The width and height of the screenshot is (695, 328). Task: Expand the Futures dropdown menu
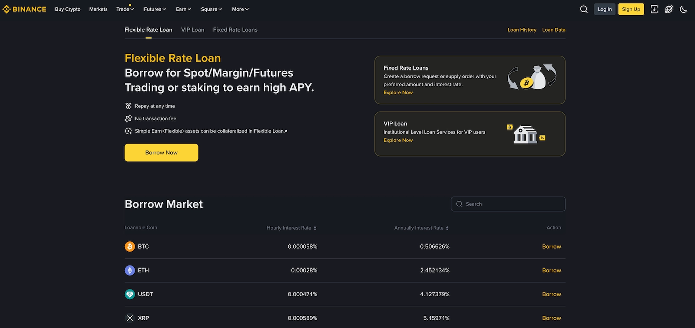point(155,9)
